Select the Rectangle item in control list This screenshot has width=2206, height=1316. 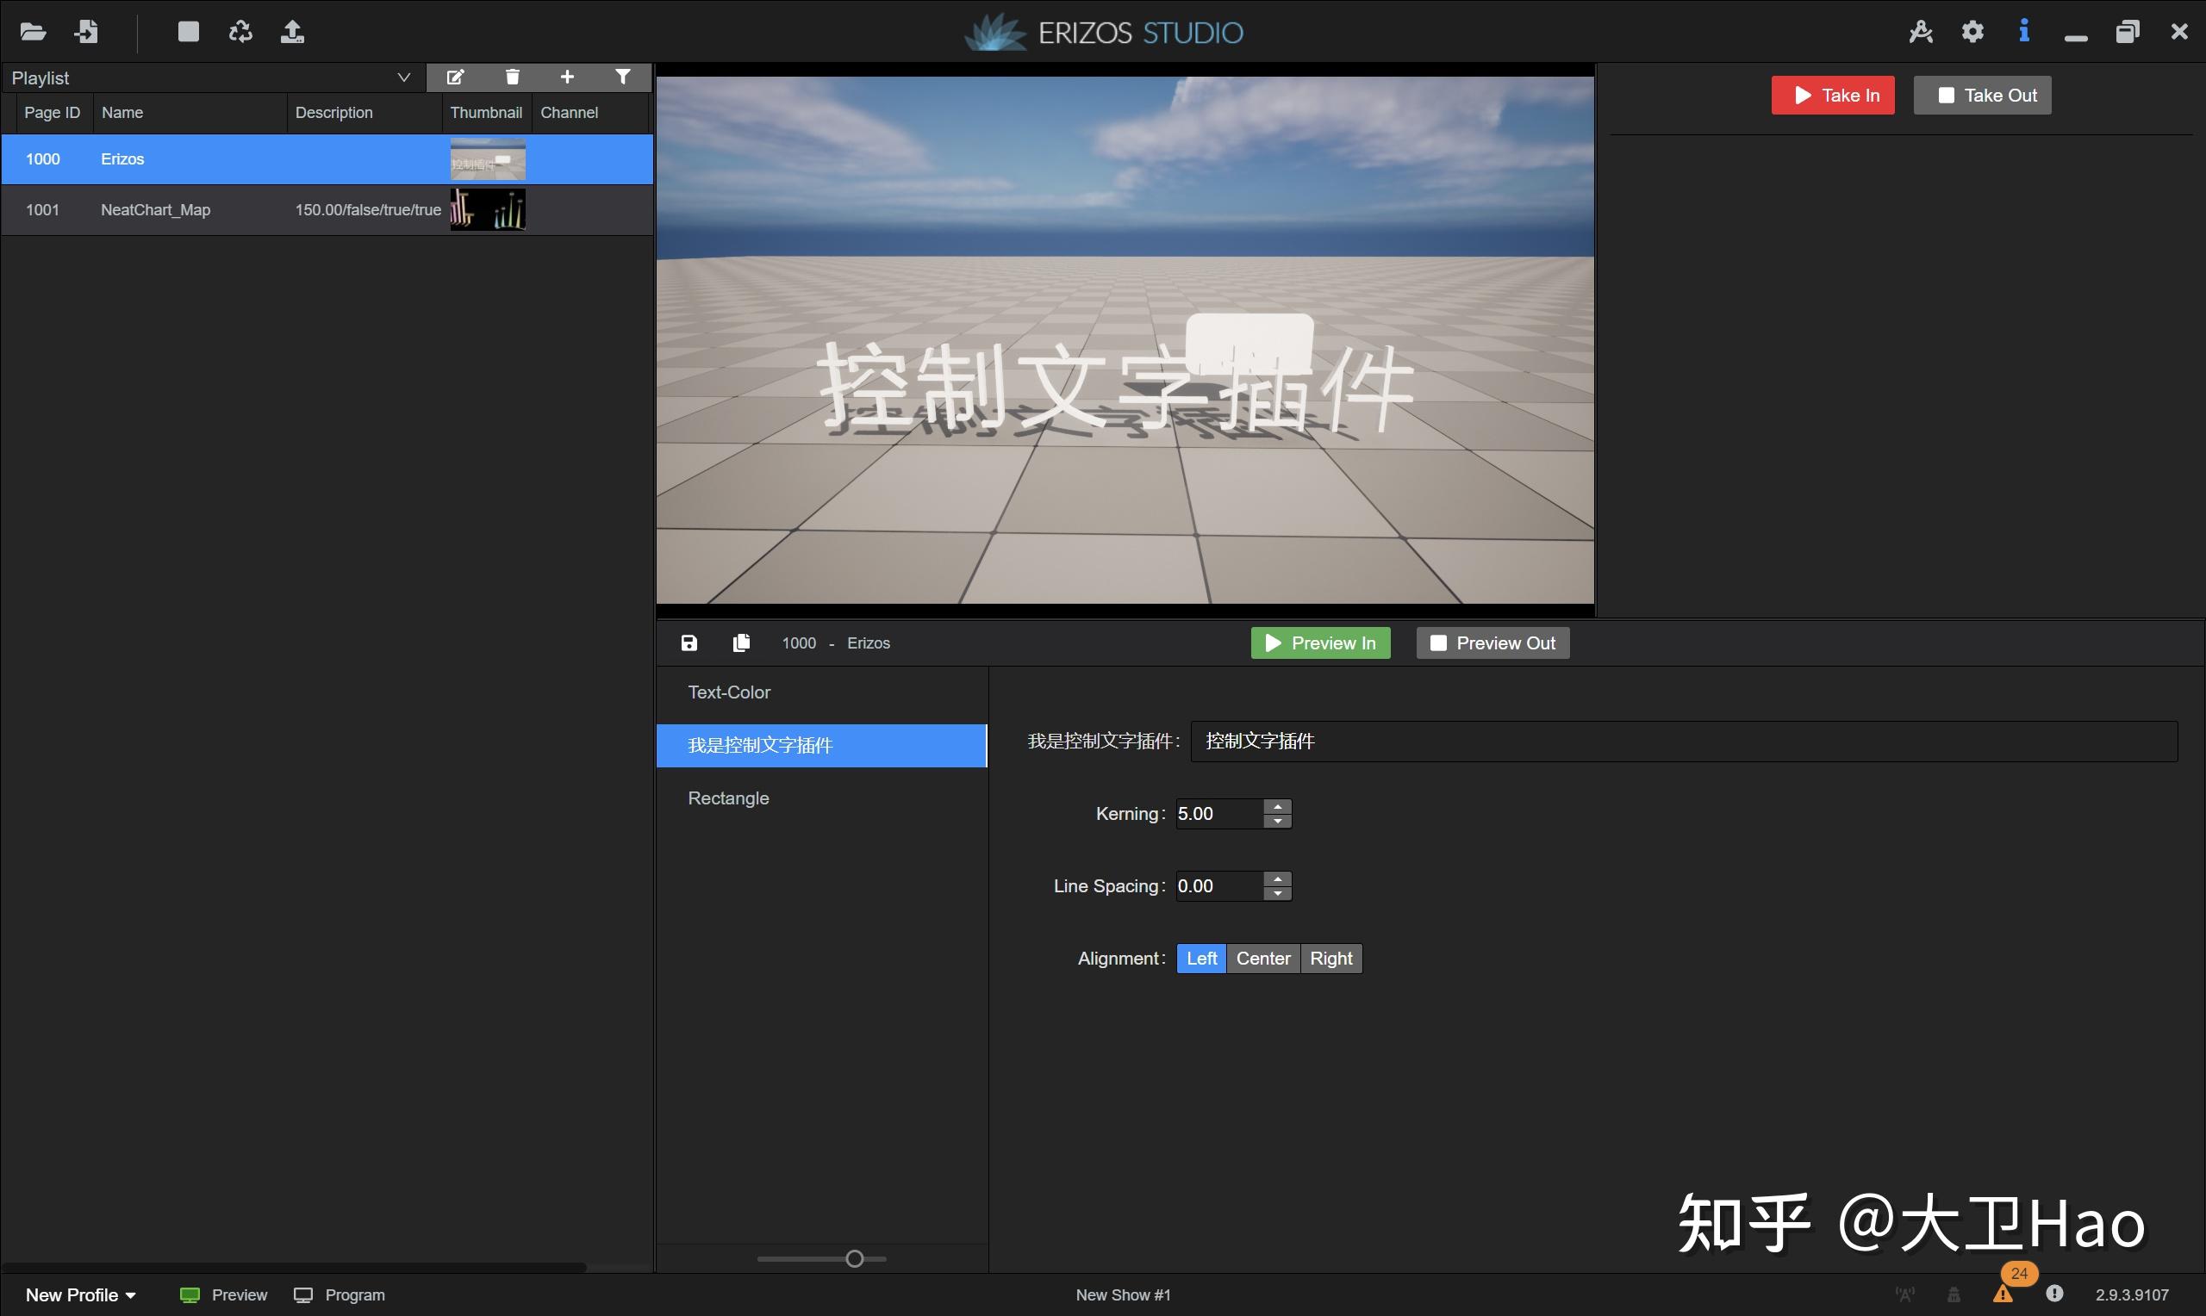[x=728, y=798]
